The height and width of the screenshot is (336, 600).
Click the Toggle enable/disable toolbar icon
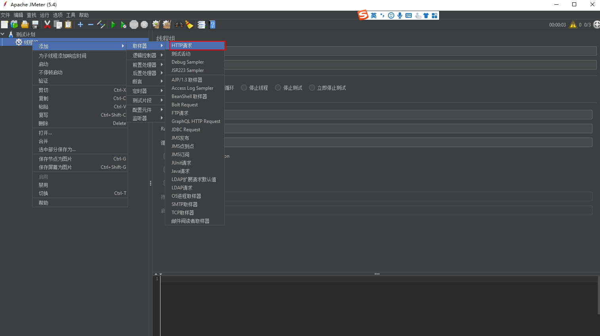[x=101, y=25]
